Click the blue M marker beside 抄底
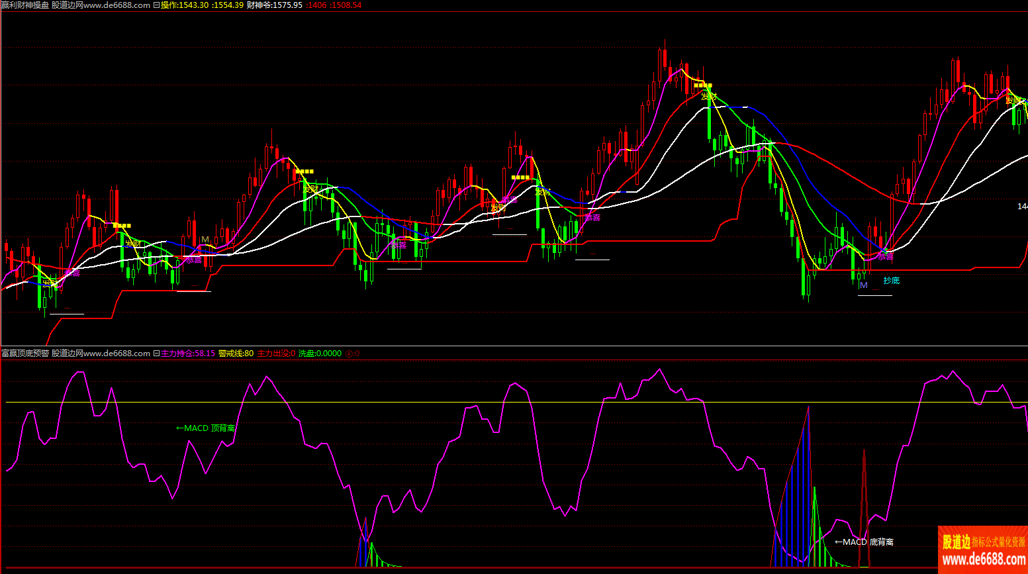The width and height of the screenshot is (1028, 574). [863, 285]
